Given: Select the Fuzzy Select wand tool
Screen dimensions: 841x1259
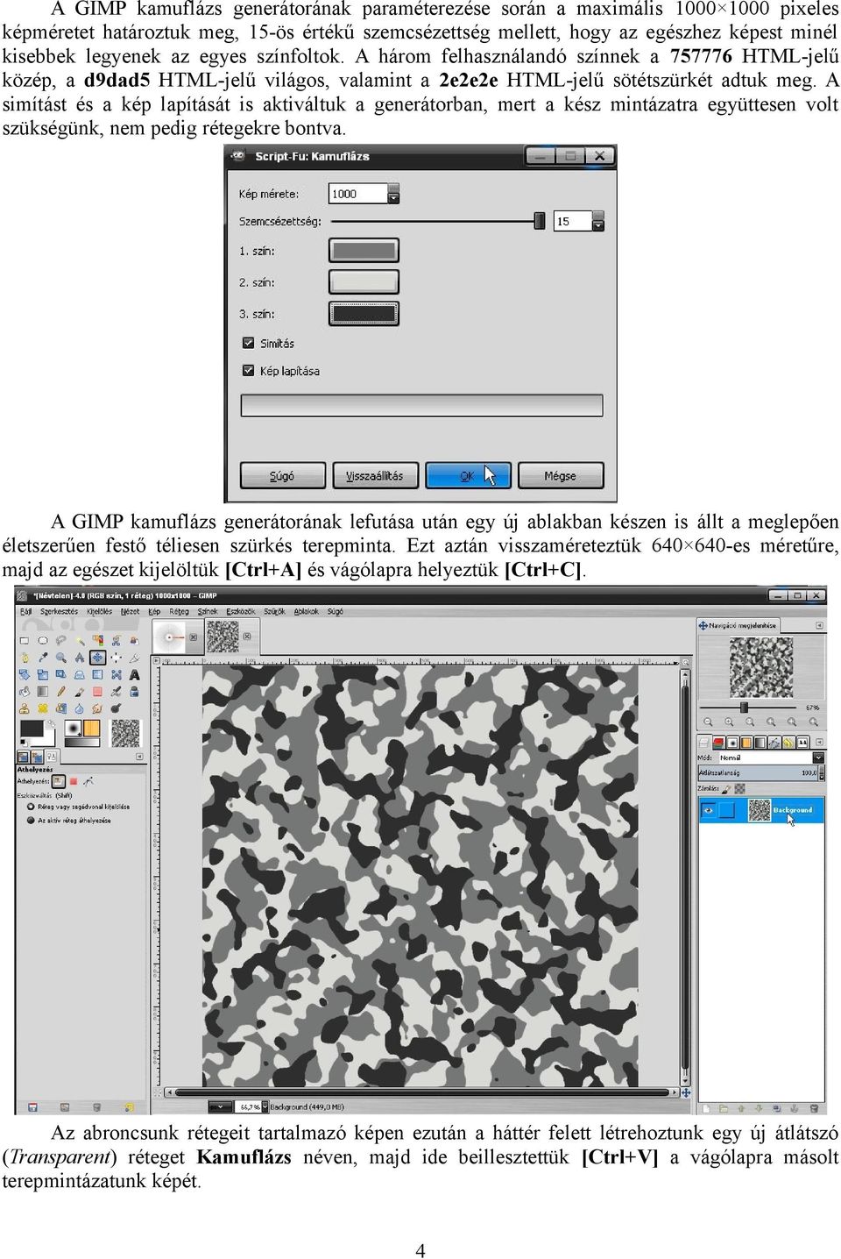Looking at the screenshot, I should pyautogui.click(x=81, y=641).
